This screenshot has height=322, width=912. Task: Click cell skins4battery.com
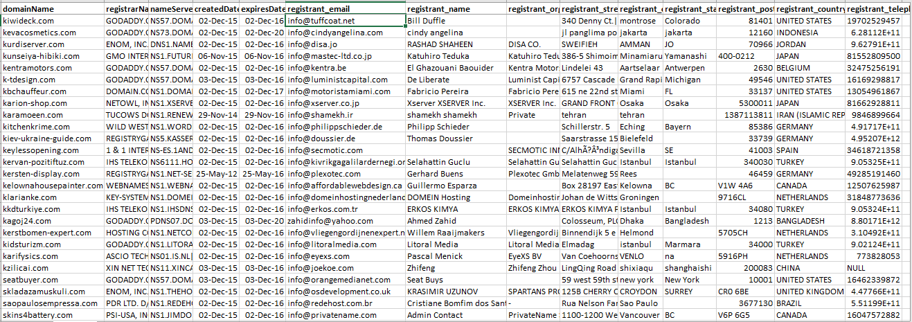pos(53,315)
